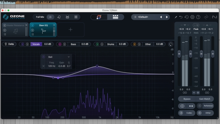Viewport: 220px width, 124px height.
Task: Toggle power on Stem EQ module
Action: click(x=33, y=25)
